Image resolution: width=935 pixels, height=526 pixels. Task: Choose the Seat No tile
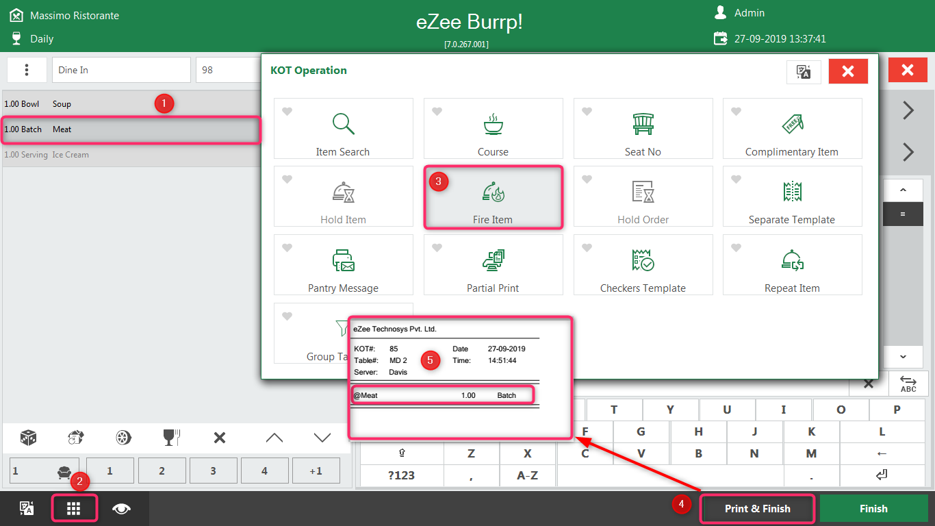tap(643, 129)
